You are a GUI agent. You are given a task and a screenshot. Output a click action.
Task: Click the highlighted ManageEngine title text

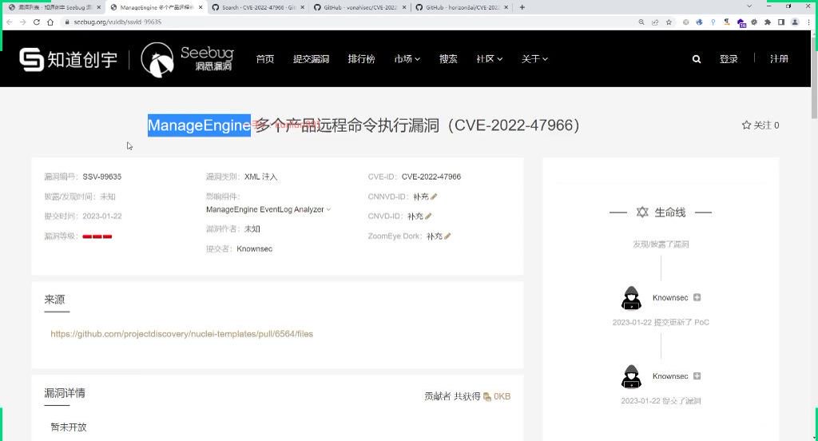199,125
